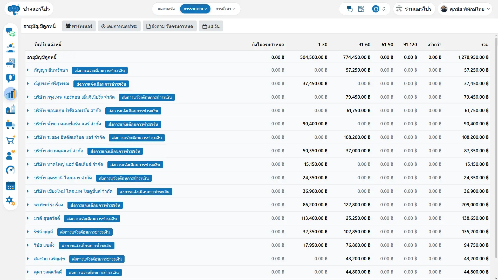Viewport: 498px width, 280px height.
Task: Click the เลยกำหนดชำระ filter button
Action: pyautogui.click(x=119, y=26)
